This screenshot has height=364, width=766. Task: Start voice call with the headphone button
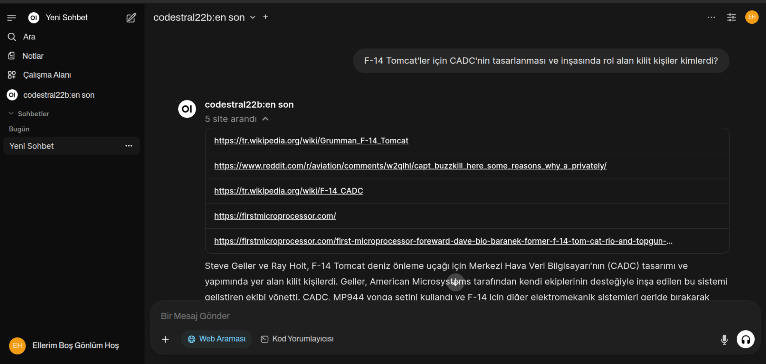pyautogui.click(x=745, y=339)
